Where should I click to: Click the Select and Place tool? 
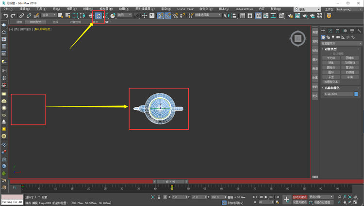tap(113, 16)
